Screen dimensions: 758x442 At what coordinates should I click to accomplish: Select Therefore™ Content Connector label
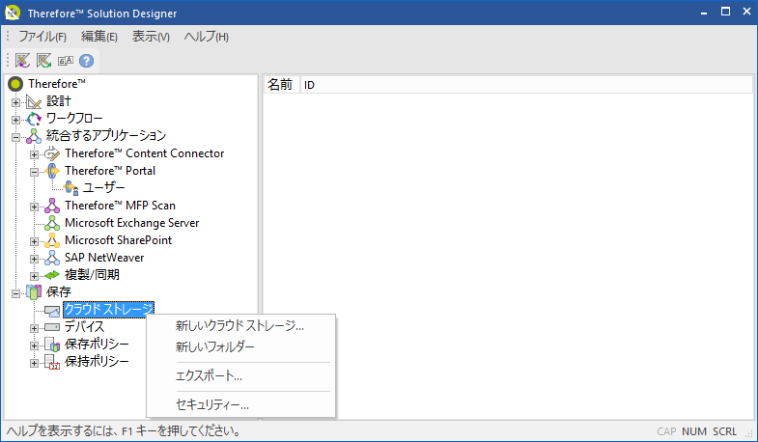(145, 153)
